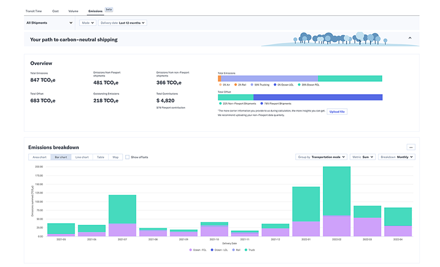Viewport: 440px width, 267px height.
Task: Click the Non-Flexport Shipments legend dot
Action: (x=220, y=104)
